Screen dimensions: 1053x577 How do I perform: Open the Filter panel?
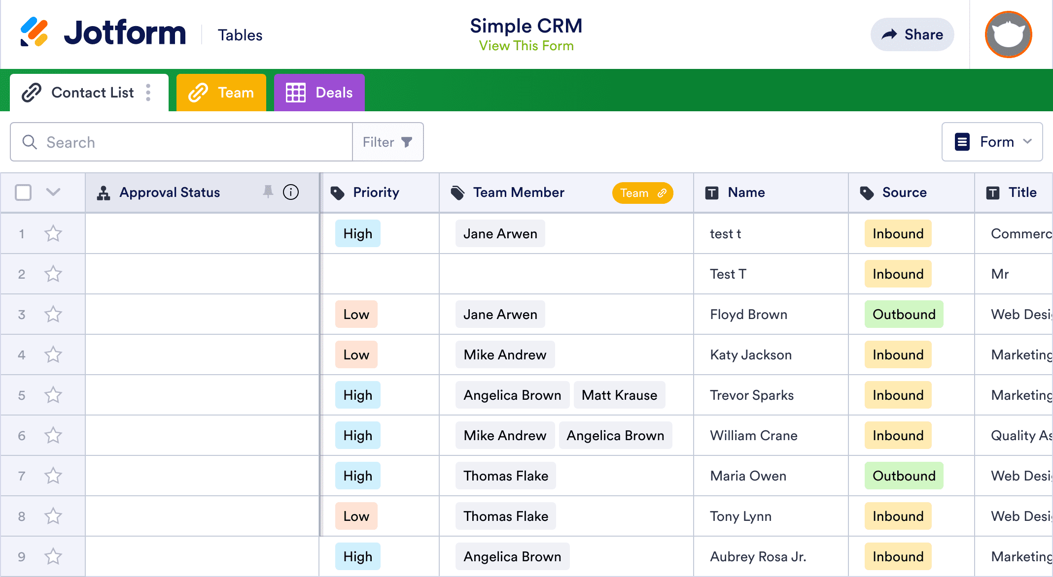(x=387, y=142)
